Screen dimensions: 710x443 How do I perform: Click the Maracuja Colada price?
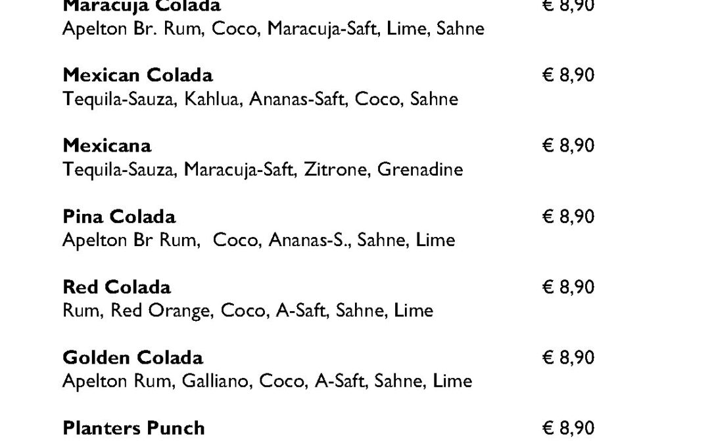pos(568,7)
